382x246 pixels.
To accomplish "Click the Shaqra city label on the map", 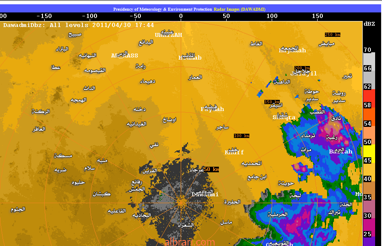I will (x=284, y=117).
